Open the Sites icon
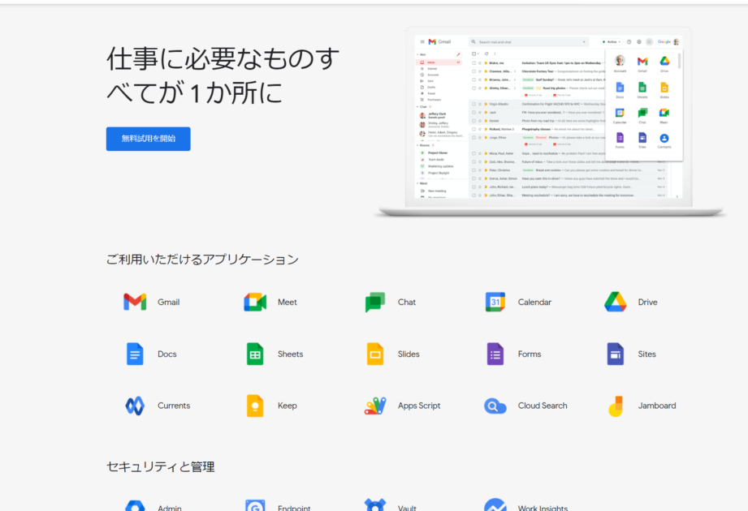748x511 pixels. (x=616, y=354)
